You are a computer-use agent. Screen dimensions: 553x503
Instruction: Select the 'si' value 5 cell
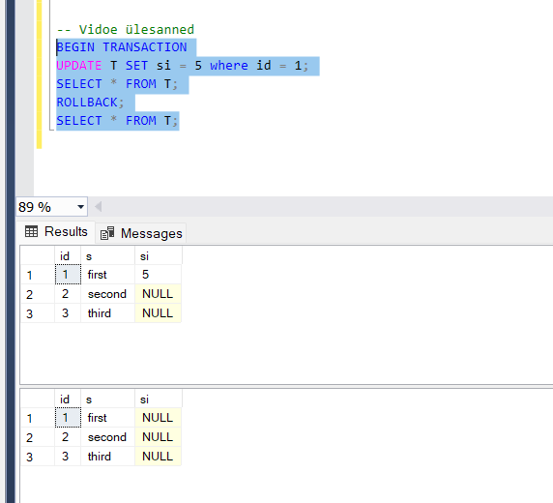[x=158, y=275]
